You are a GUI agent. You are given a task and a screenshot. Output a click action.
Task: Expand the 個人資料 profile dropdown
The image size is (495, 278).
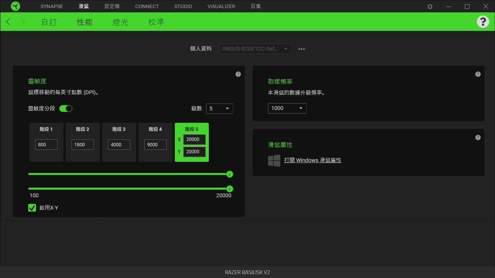255,49
